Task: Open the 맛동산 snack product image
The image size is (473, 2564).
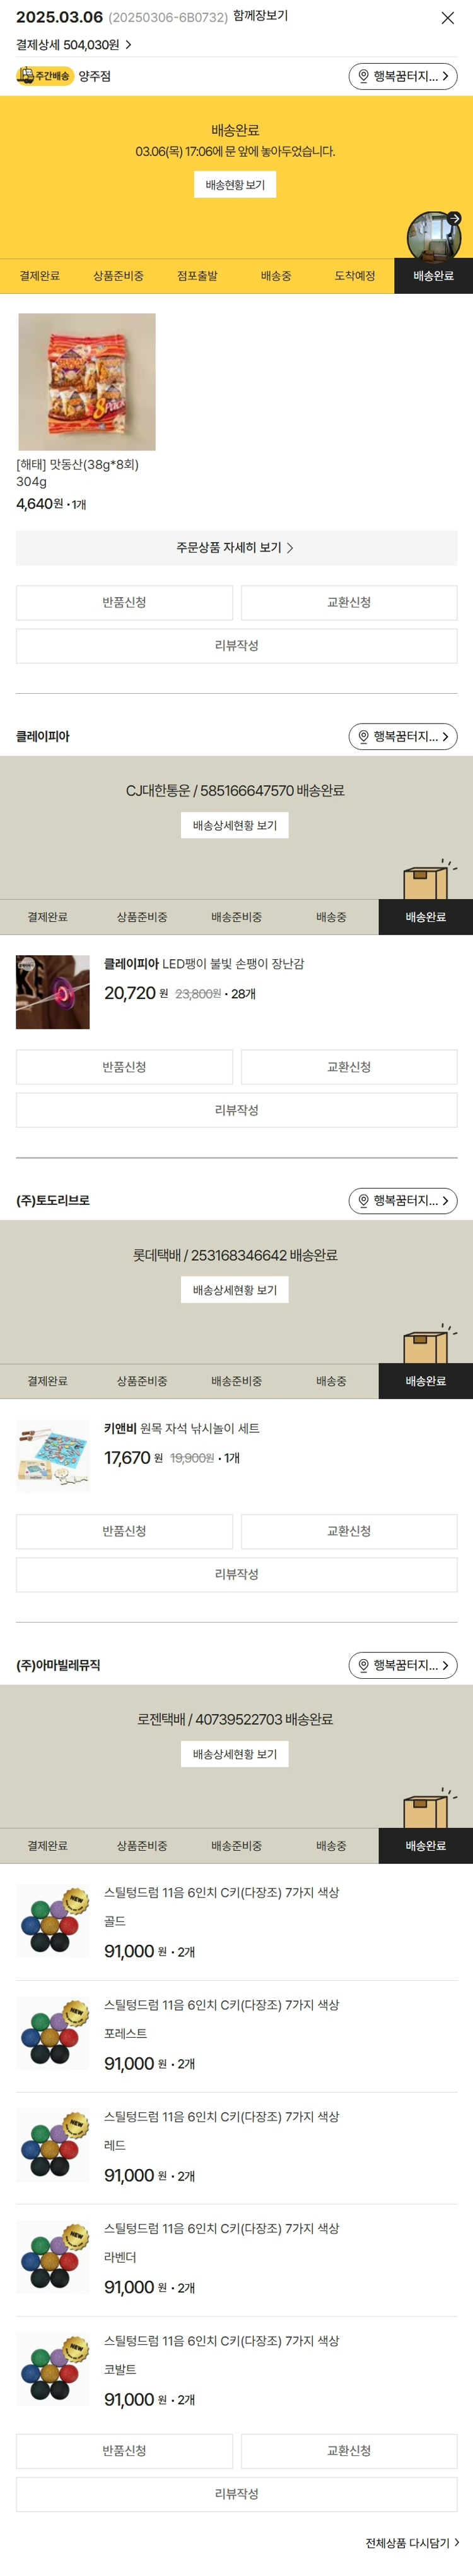Action: tap(86, 382)
